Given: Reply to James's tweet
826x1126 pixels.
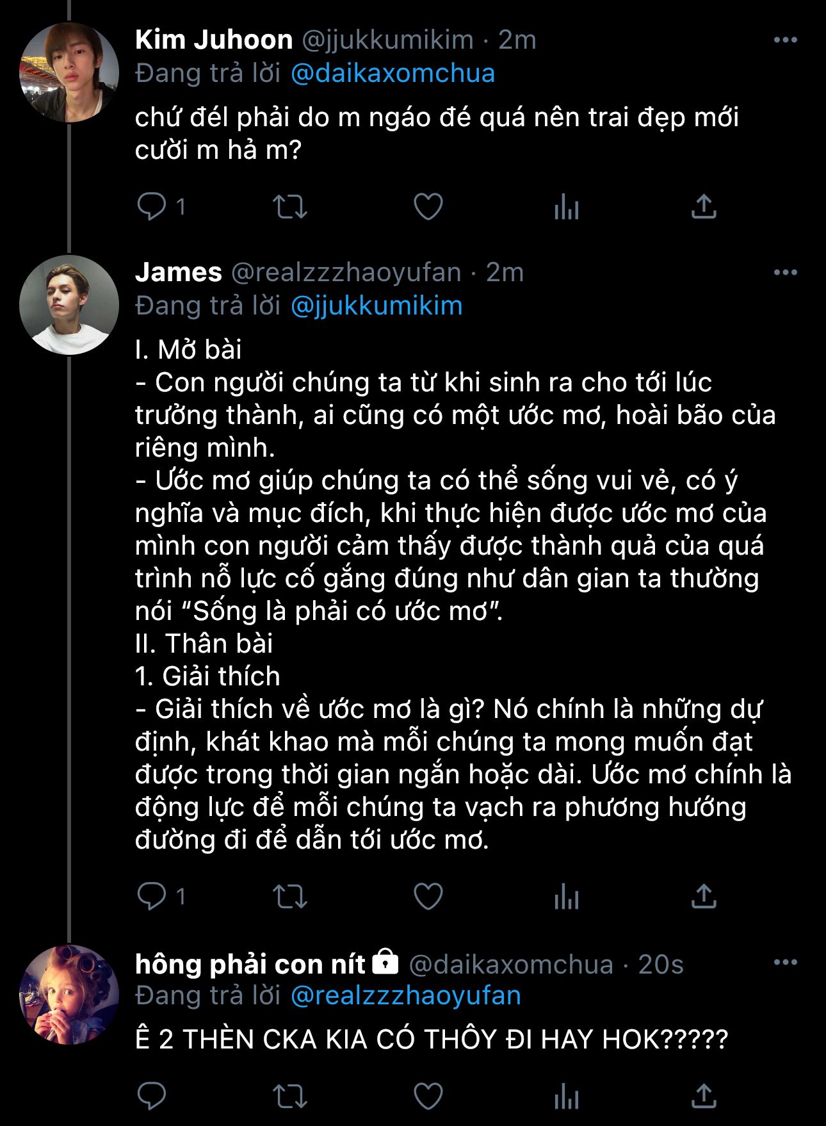Looking at the screenshot, I should coord(152,896).
